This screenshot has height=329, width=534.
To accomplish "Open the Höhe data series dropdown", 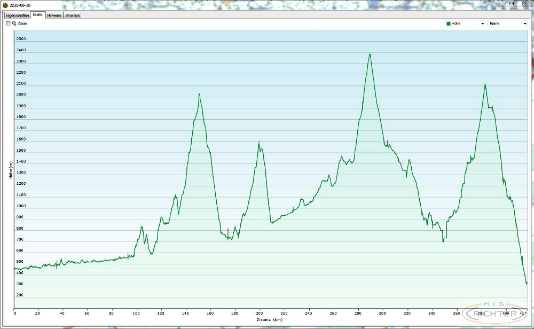I will (x=465, y=23).
